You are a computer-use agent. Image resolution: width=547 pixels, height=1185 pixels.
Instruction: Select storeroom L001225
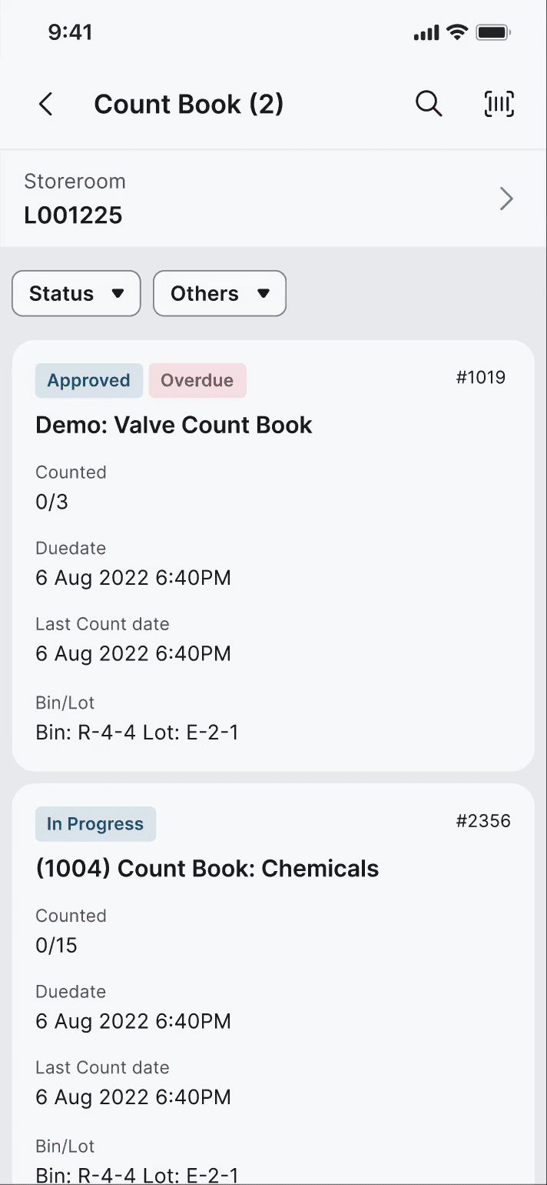73,215
